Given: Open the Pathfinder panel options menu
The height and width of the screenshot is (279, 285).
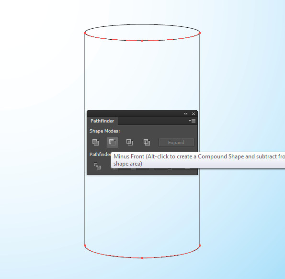Looking at the screenshot, I should point(192,121).
